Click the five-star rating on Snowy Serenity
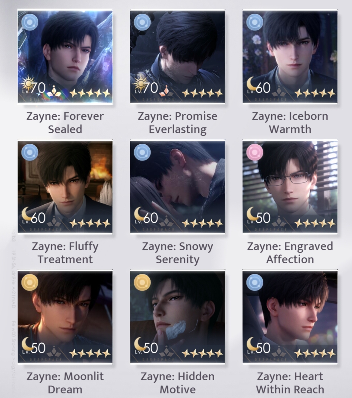 click(202, 224)
